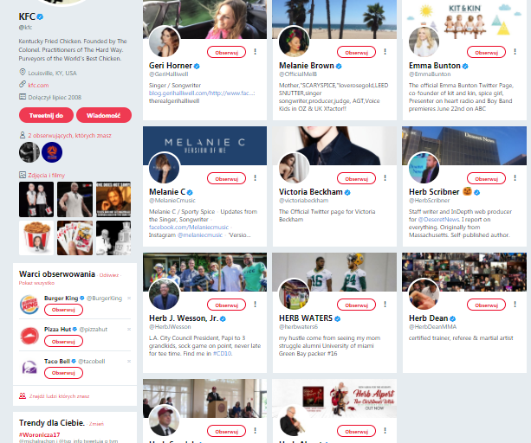Screen dimensions: 531x443
Task: Open more options for Melanie Brown
Action: pos(385,52)
